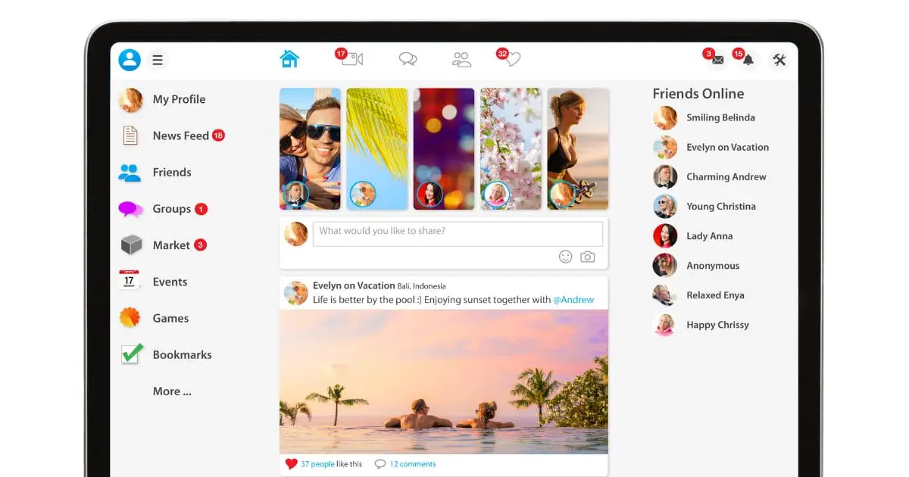Click Evelyn's avatar on the post header
This screenshot has height=477, width=909.
point(295,293)
